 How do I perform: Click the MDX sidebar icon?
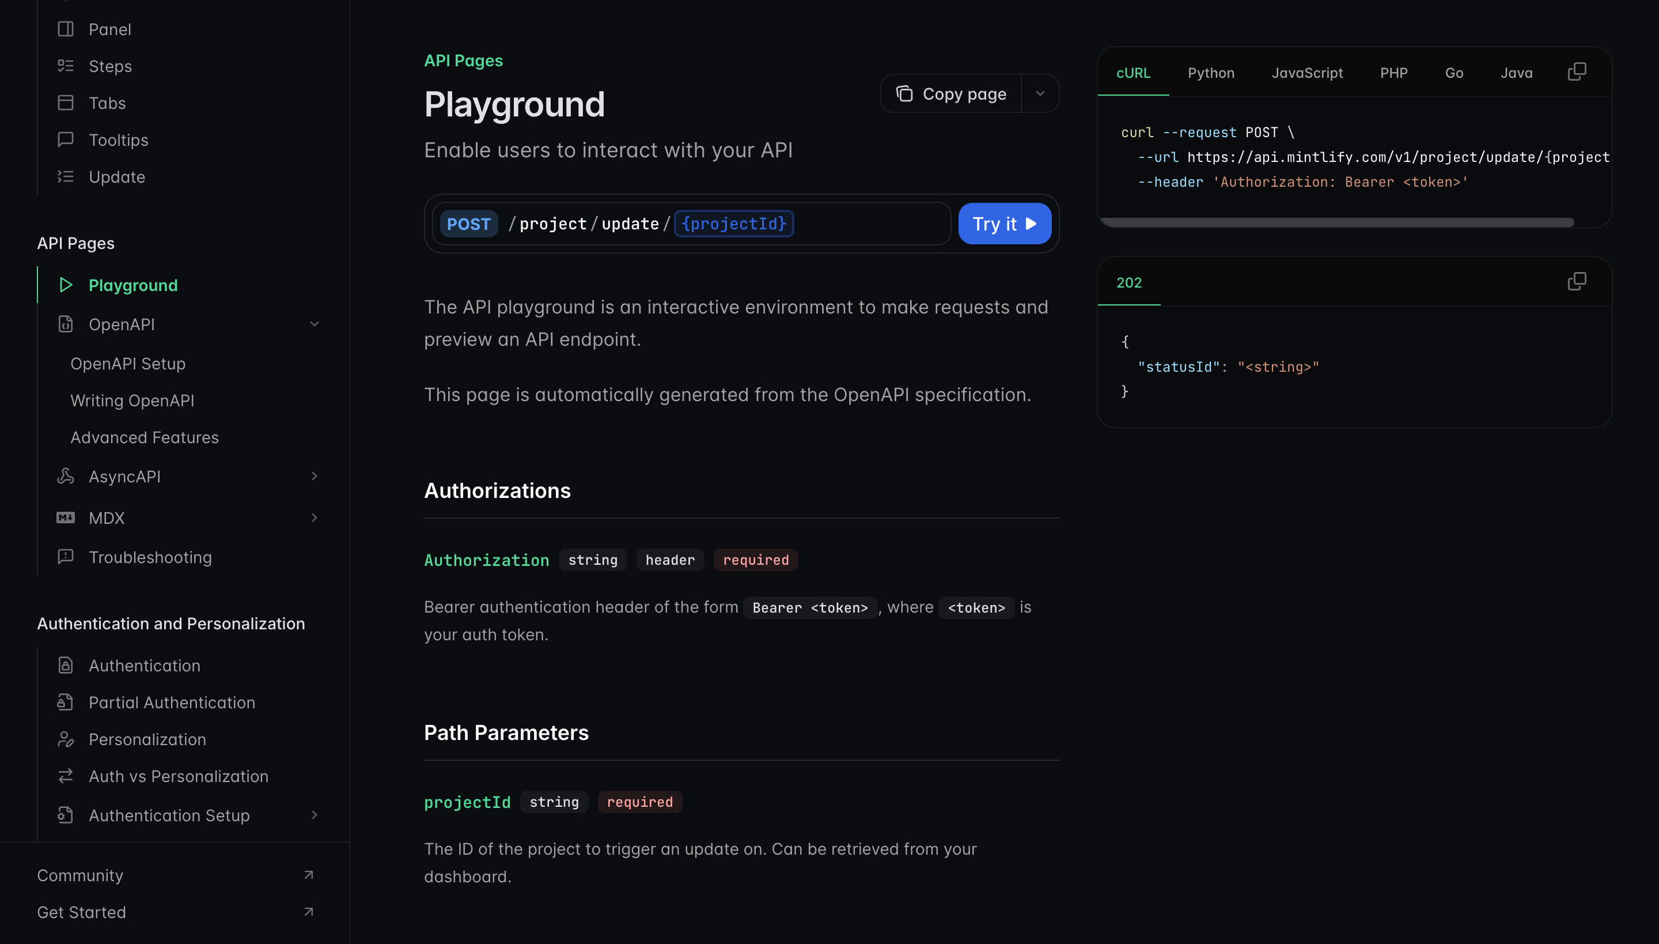coord(66,518)
